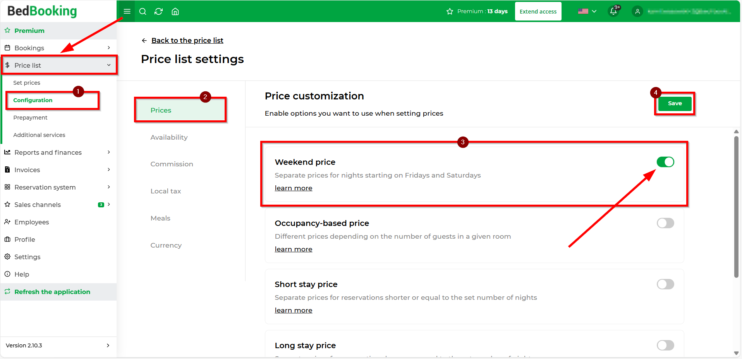Click the green Save button
742x359 pixels.
click(x=675, y=103)
